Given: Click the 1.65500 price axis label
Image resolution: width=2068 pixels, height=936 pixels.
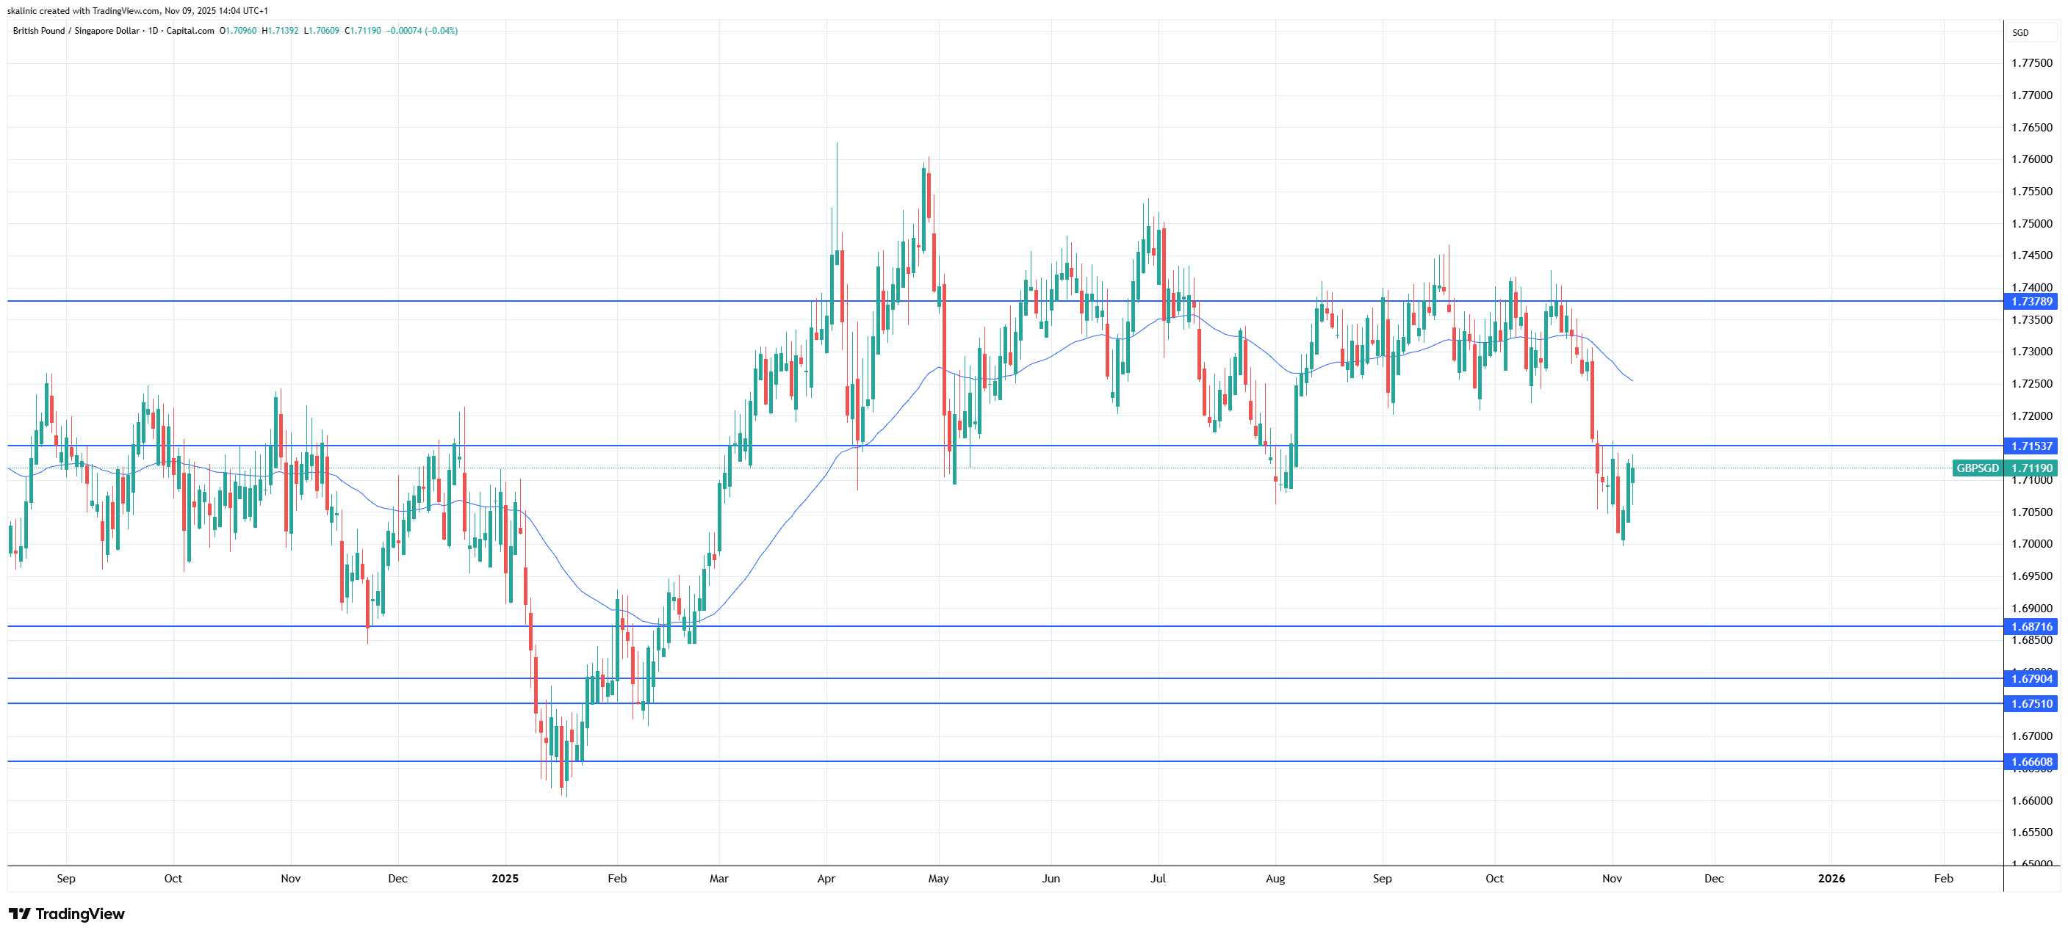Looking at the screenshot, I should click(2031, 832).
